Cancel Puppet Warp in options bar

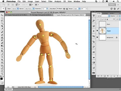pyautogui.click(x=115, y=9)
